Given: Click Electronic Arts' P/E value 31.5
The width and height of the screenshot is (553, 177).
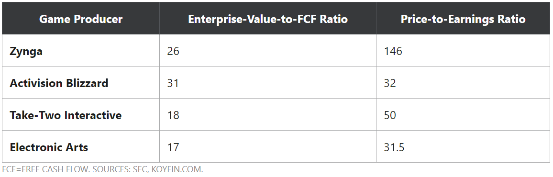Looking at the screenshot, I should (x=394, y=147).
